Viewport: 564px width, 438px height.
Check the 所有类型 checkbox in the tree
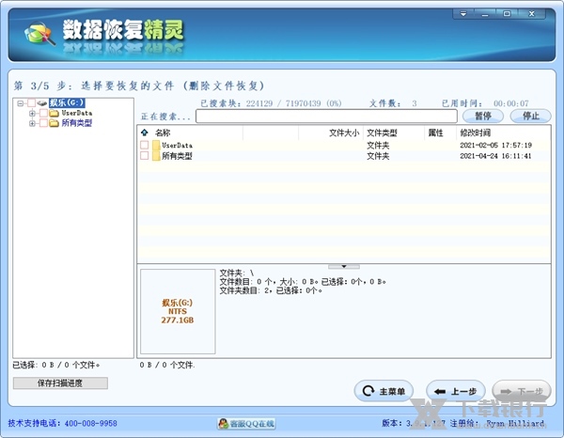click(x=43, y=123)
